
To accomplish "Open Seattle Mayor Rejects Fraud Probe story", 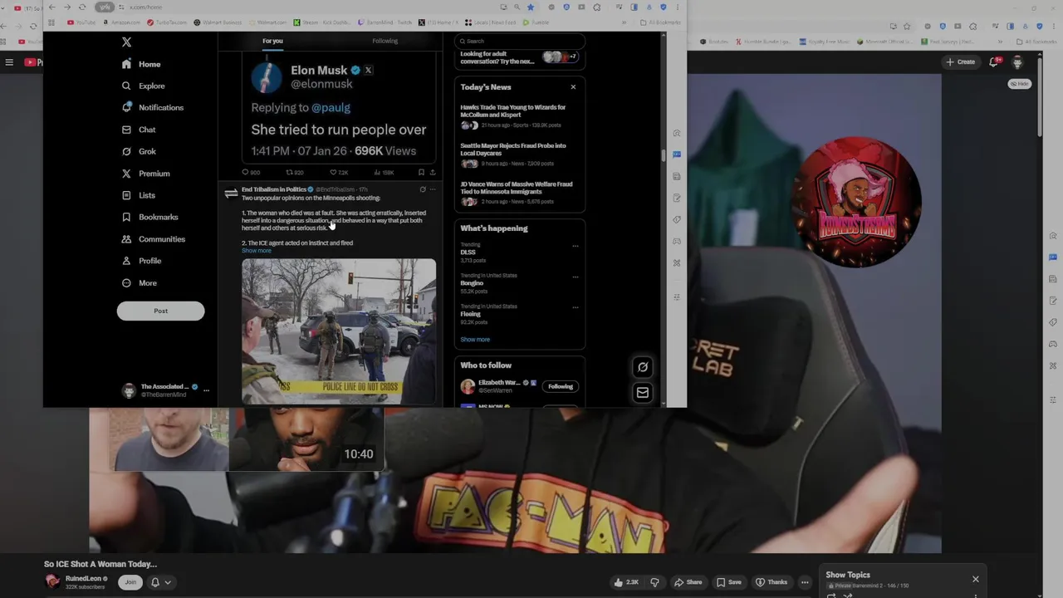I will [519, 154].
